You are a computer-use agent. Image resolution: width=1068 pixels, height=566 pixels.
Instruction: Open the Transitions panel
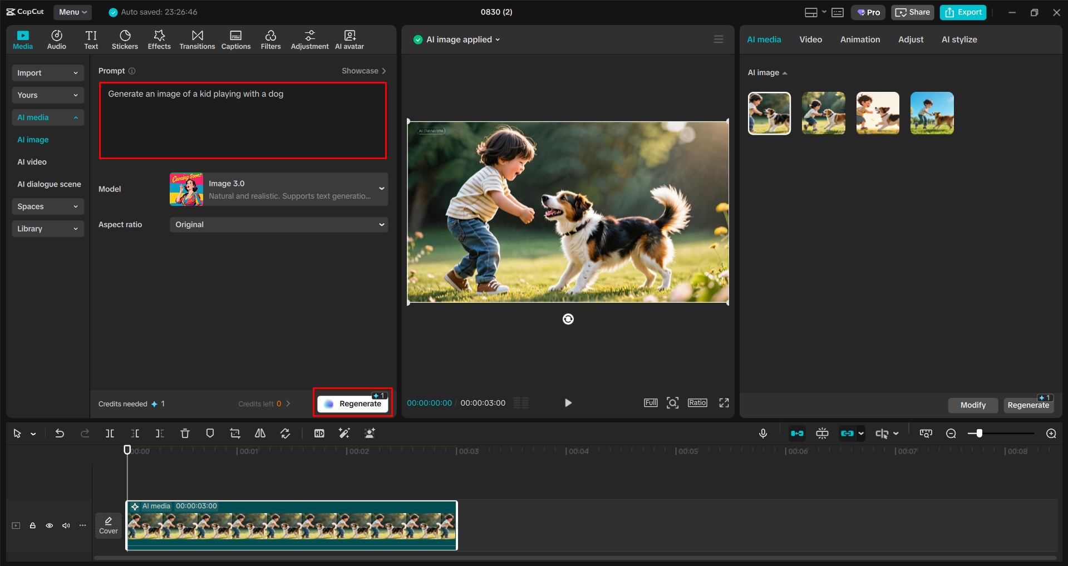(197, 39)
